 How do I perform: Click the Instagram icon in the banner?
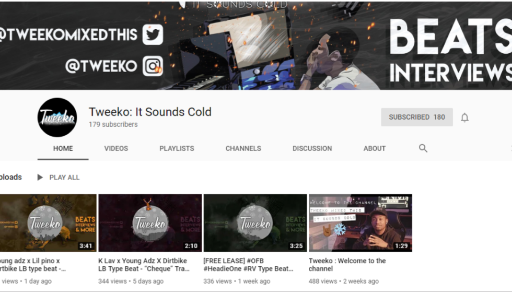click(x=153, y=66)
